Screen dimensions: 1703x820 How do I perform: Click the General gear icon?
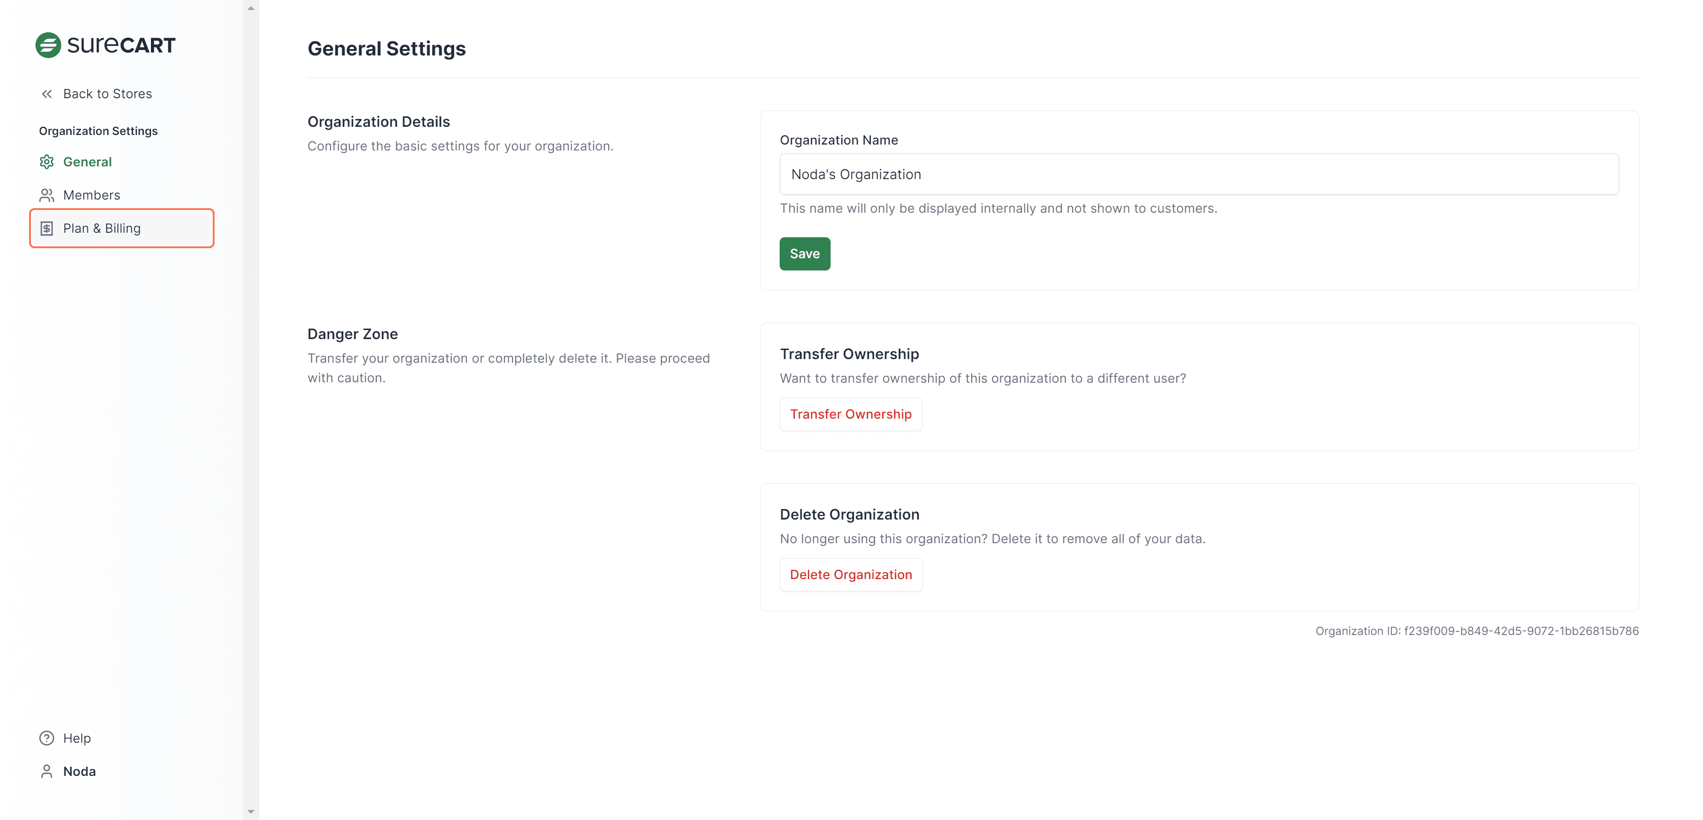click(46, 162)
